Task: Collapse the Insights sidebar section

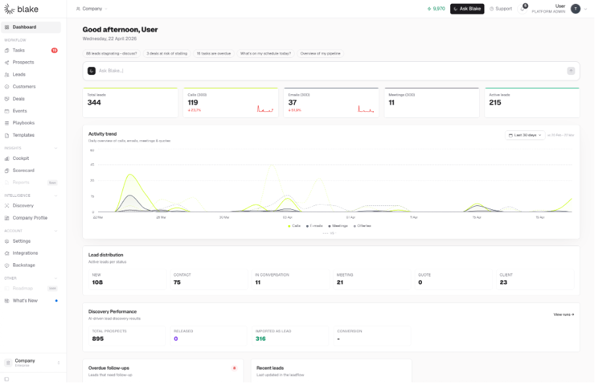Action: (x=56, y=148)
